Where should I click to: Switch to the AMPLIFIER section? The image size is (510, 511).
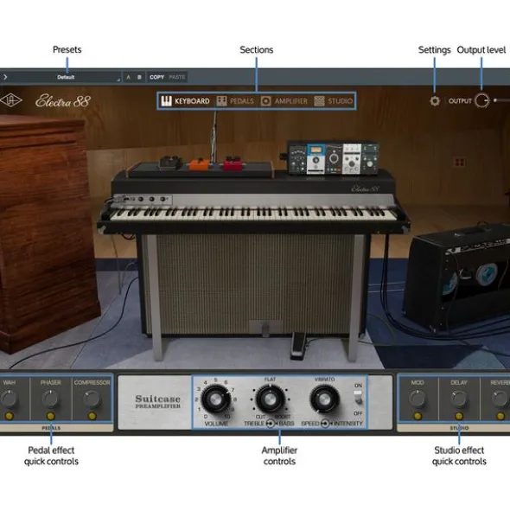tap(284, 101)
